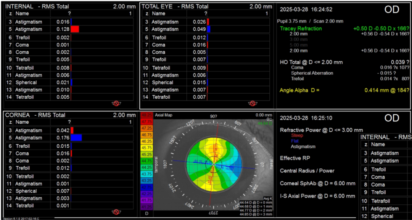Click the corneal axial map image
The image size is (412, 220).
click(213, 164)
